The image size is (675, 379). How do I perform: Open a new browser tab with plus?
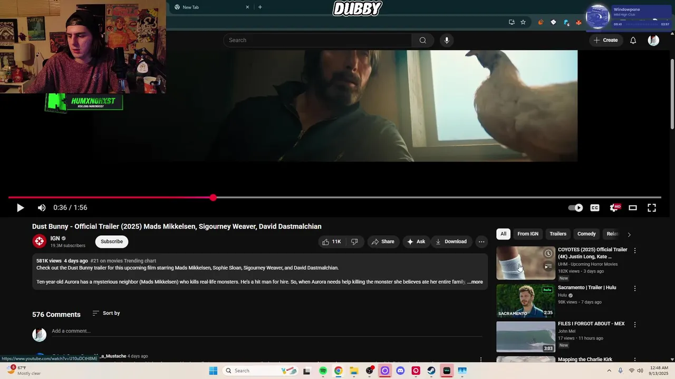pos(260,7)
